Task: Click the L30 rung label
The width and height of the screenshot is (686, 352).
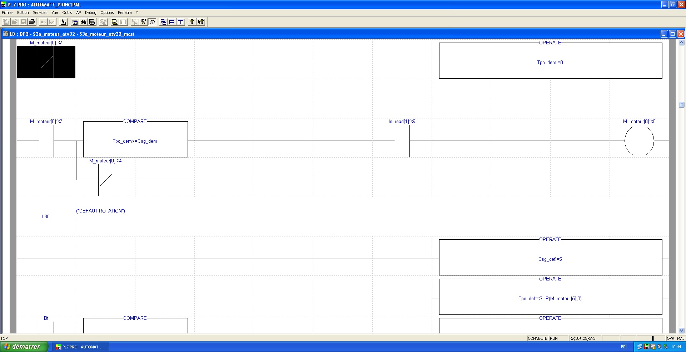Action: click(46, 216)
